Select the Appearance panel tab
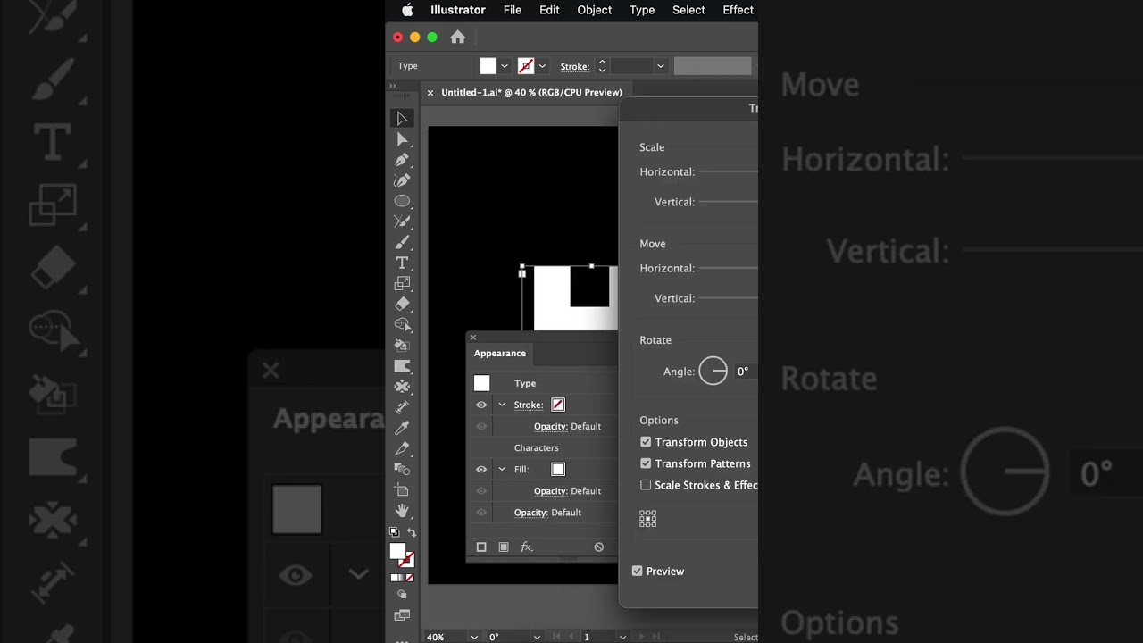 (x=500, y=354)
